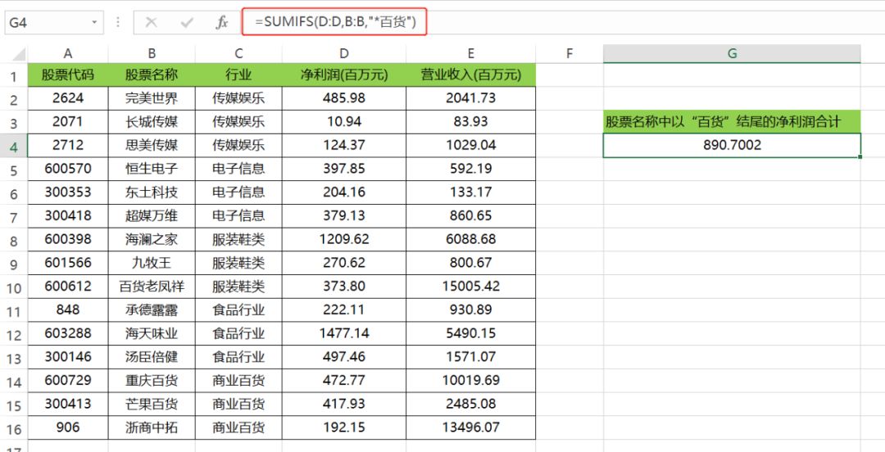
Task: Click the 净利润(百万元) header cell
Action: click(344, 75)
